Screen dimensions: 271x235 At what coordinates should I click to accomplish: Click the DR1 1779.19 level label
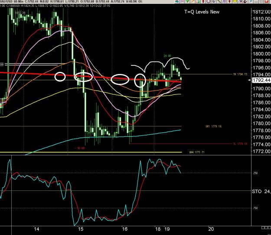tap(213, 126)
